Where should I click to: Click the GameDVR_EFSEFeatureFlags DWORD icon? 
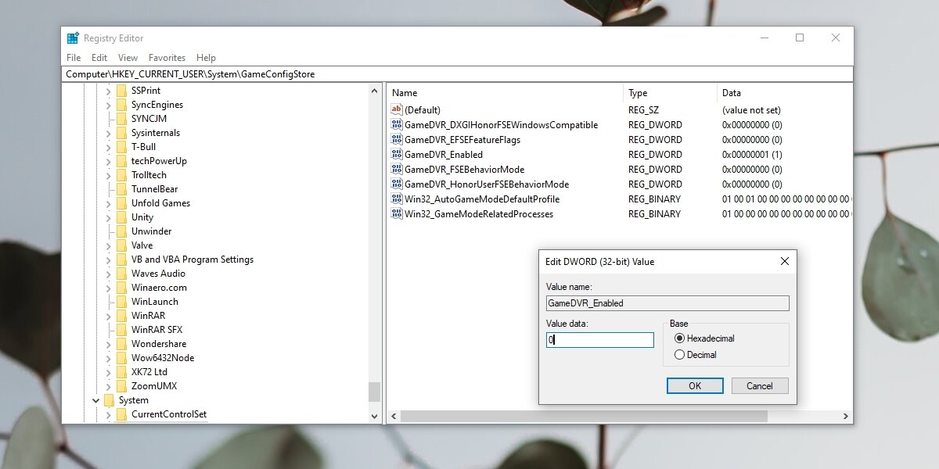pos(397,140)
